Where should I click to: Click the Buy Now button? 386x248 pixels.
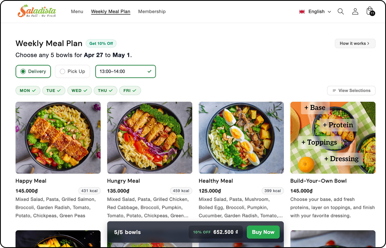(x=263, y=232)
